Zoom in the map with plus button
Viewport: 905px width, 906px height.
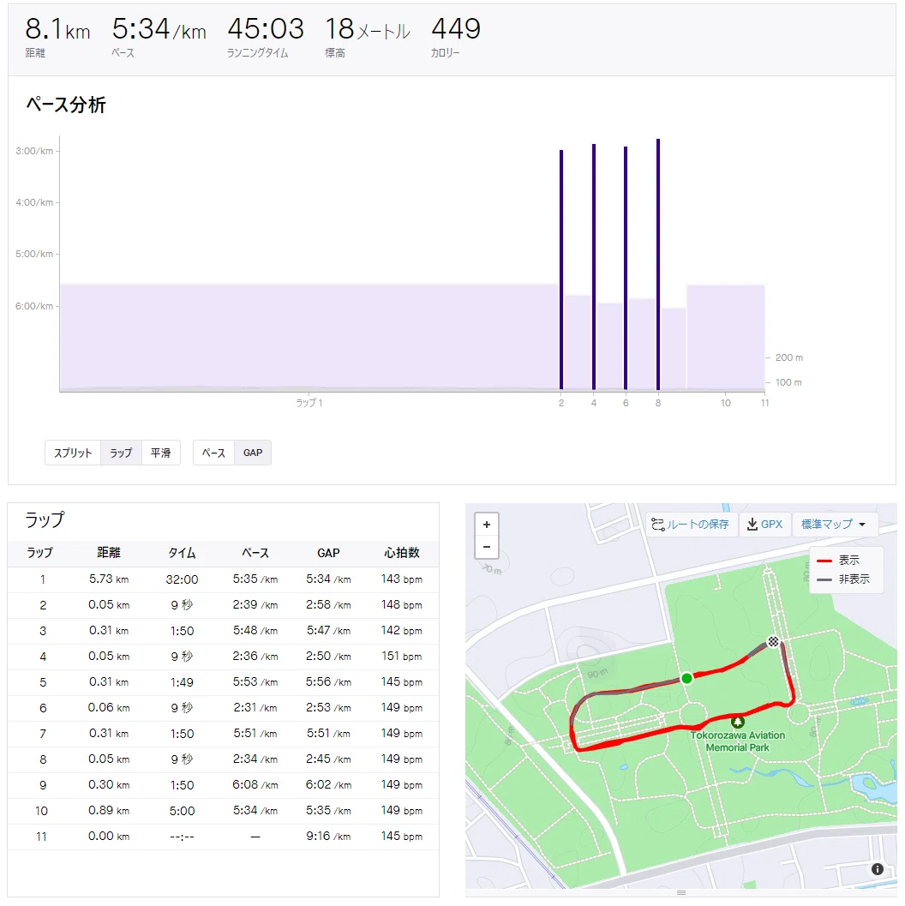pos(486,525)
